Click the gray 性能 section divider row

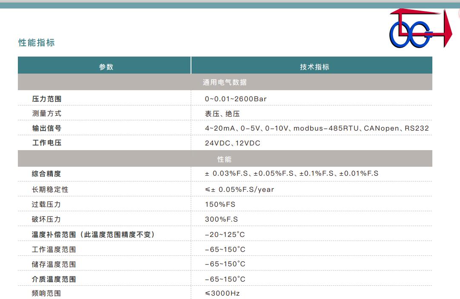pos(225,159)
